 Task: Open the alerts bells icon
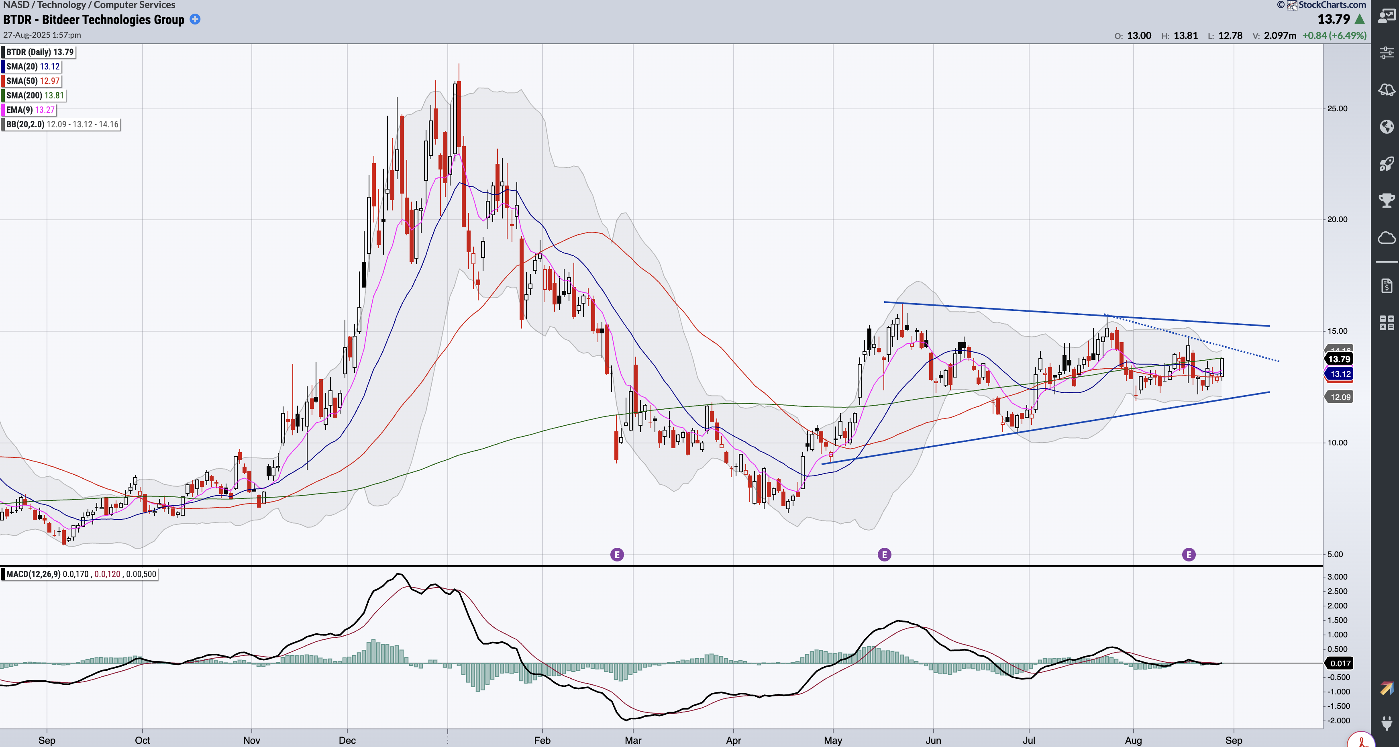(1387, 90)
